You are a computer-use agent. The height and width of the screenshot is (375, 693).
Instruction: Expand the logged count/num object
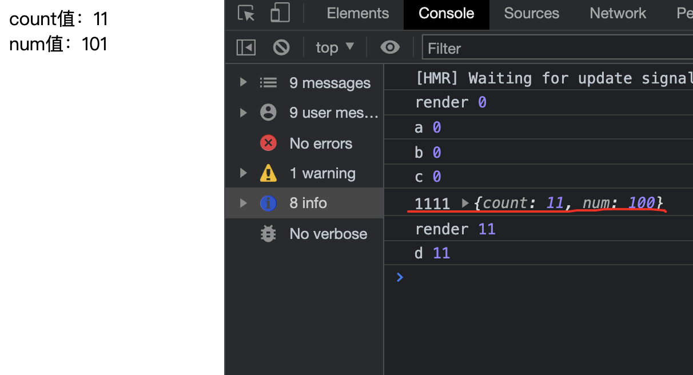click(465, 203)
